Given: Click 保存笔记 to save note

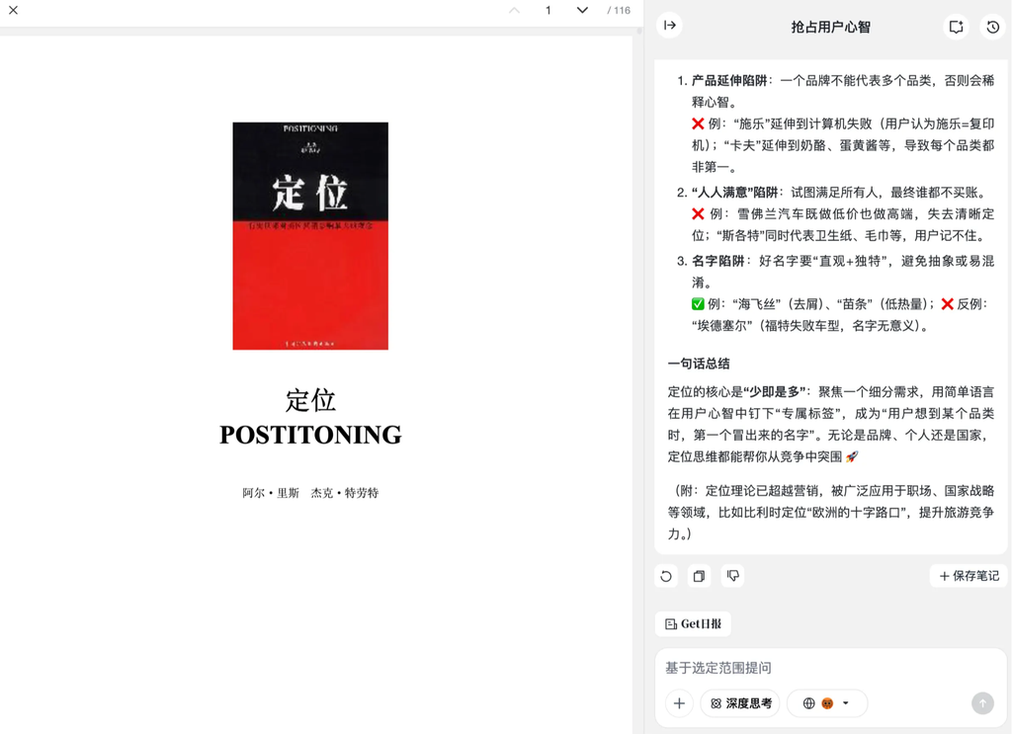Looking at the screenshot, I should pos(969,576).
